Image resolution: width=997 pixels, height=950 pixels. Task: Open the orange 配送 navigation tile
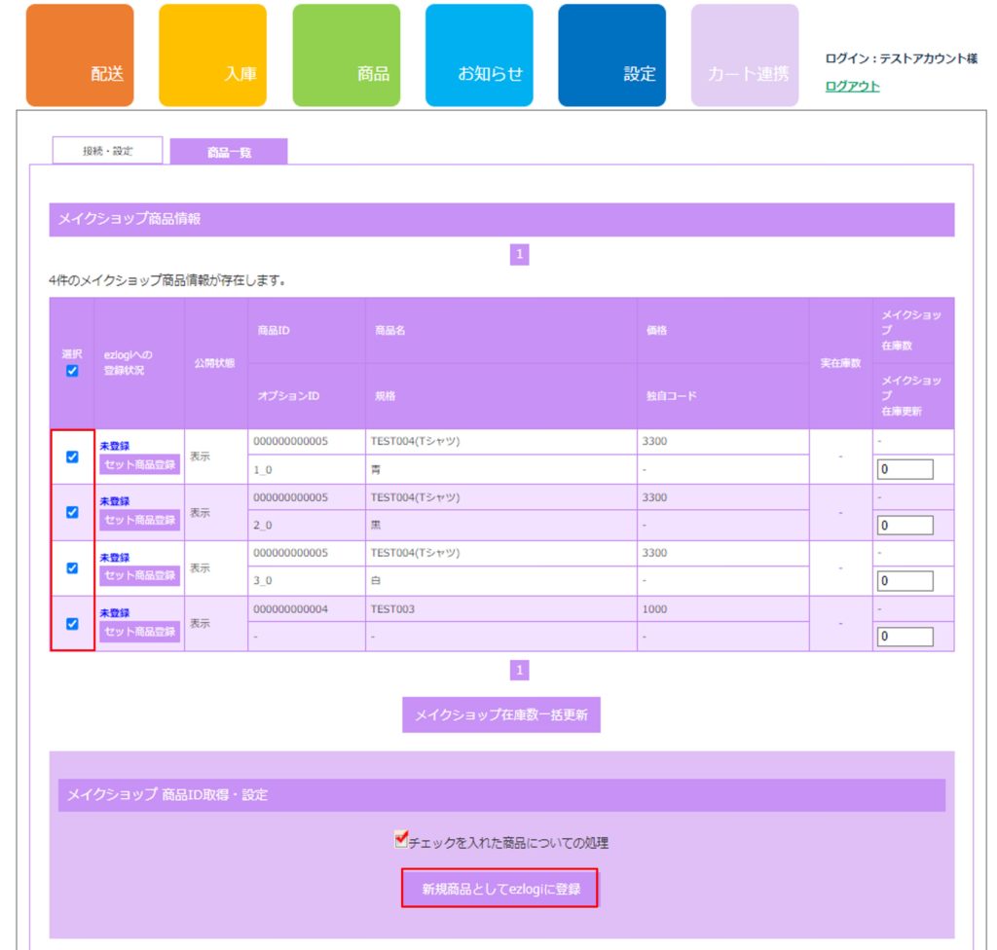[80, 55]
